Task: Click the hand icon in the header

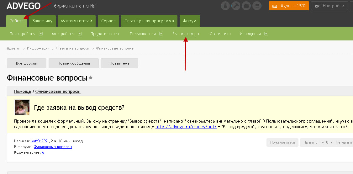Action: tap(225, 6)
